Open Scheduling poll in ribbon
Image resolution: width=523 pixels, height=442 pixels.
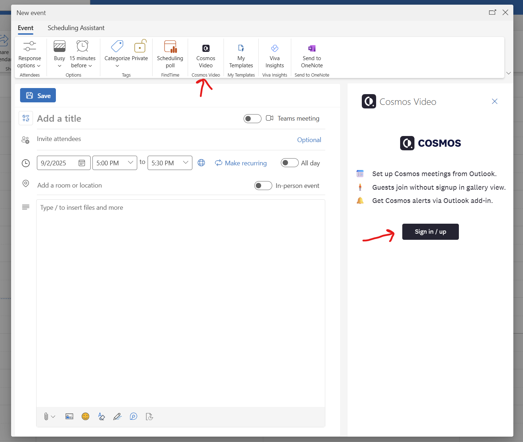[x=170, y=55]
